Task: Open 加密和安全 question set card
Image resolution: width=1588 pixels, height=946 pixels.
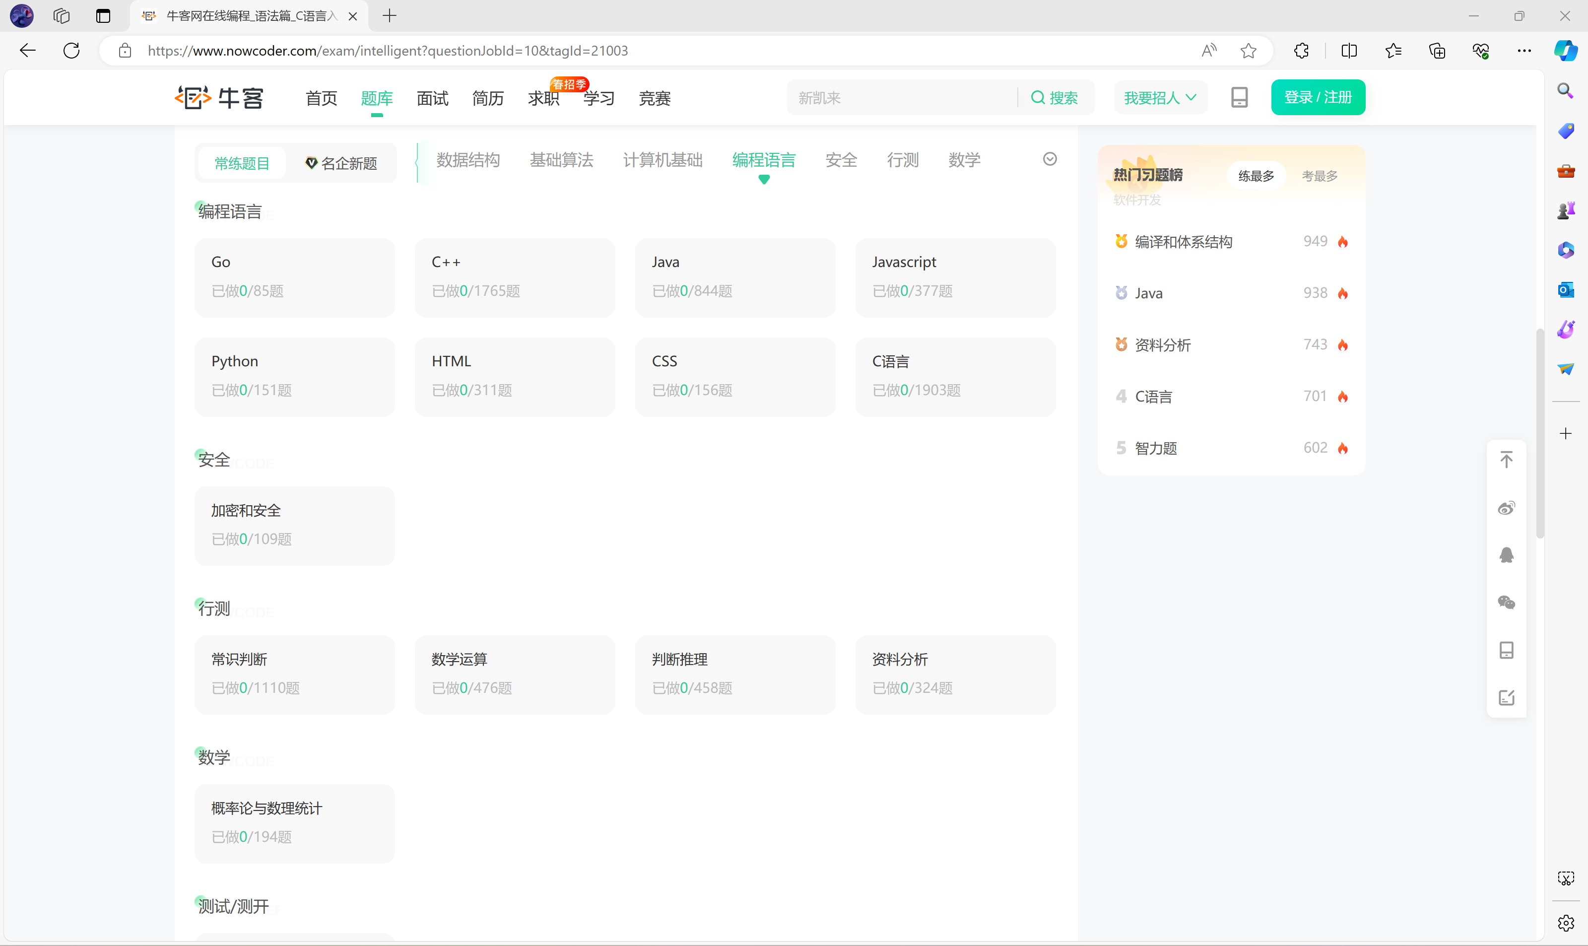Action: click(x=294, y=525)
